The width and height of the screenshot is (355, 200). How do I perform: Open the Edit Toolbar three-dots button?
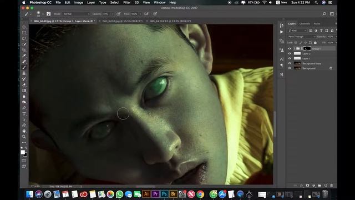tap(24, 143)
